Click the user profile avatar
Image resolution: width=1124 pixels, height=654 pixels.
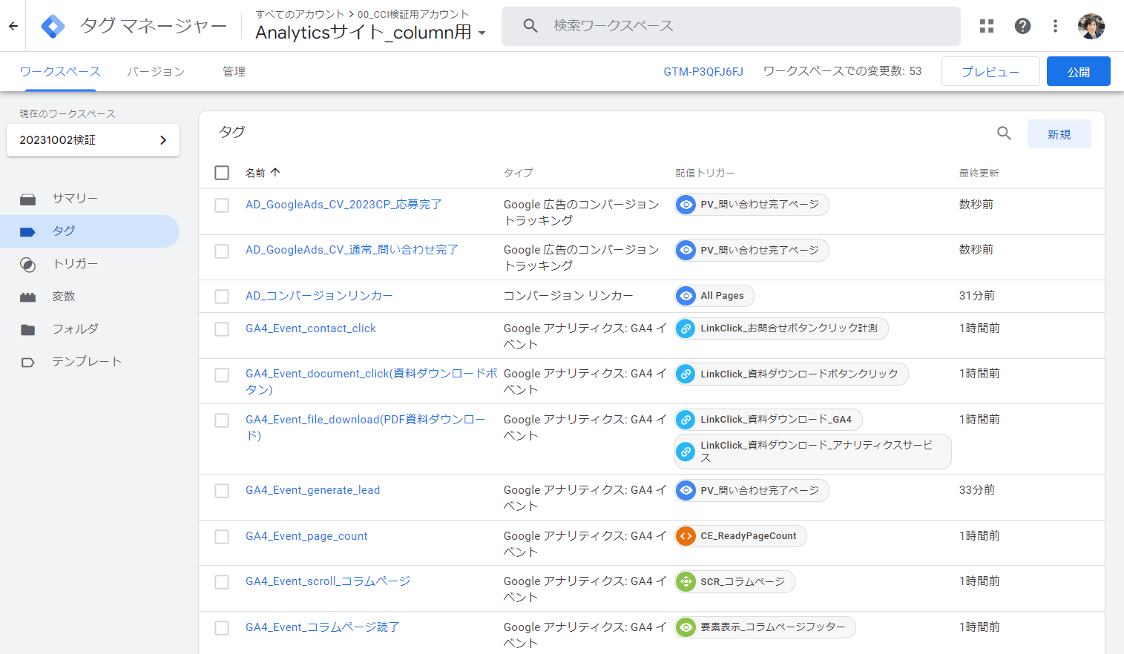(x=1091, y=26)
